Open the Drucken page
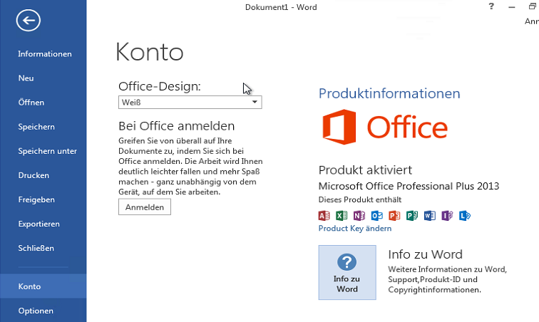 (x=34, y=175)
